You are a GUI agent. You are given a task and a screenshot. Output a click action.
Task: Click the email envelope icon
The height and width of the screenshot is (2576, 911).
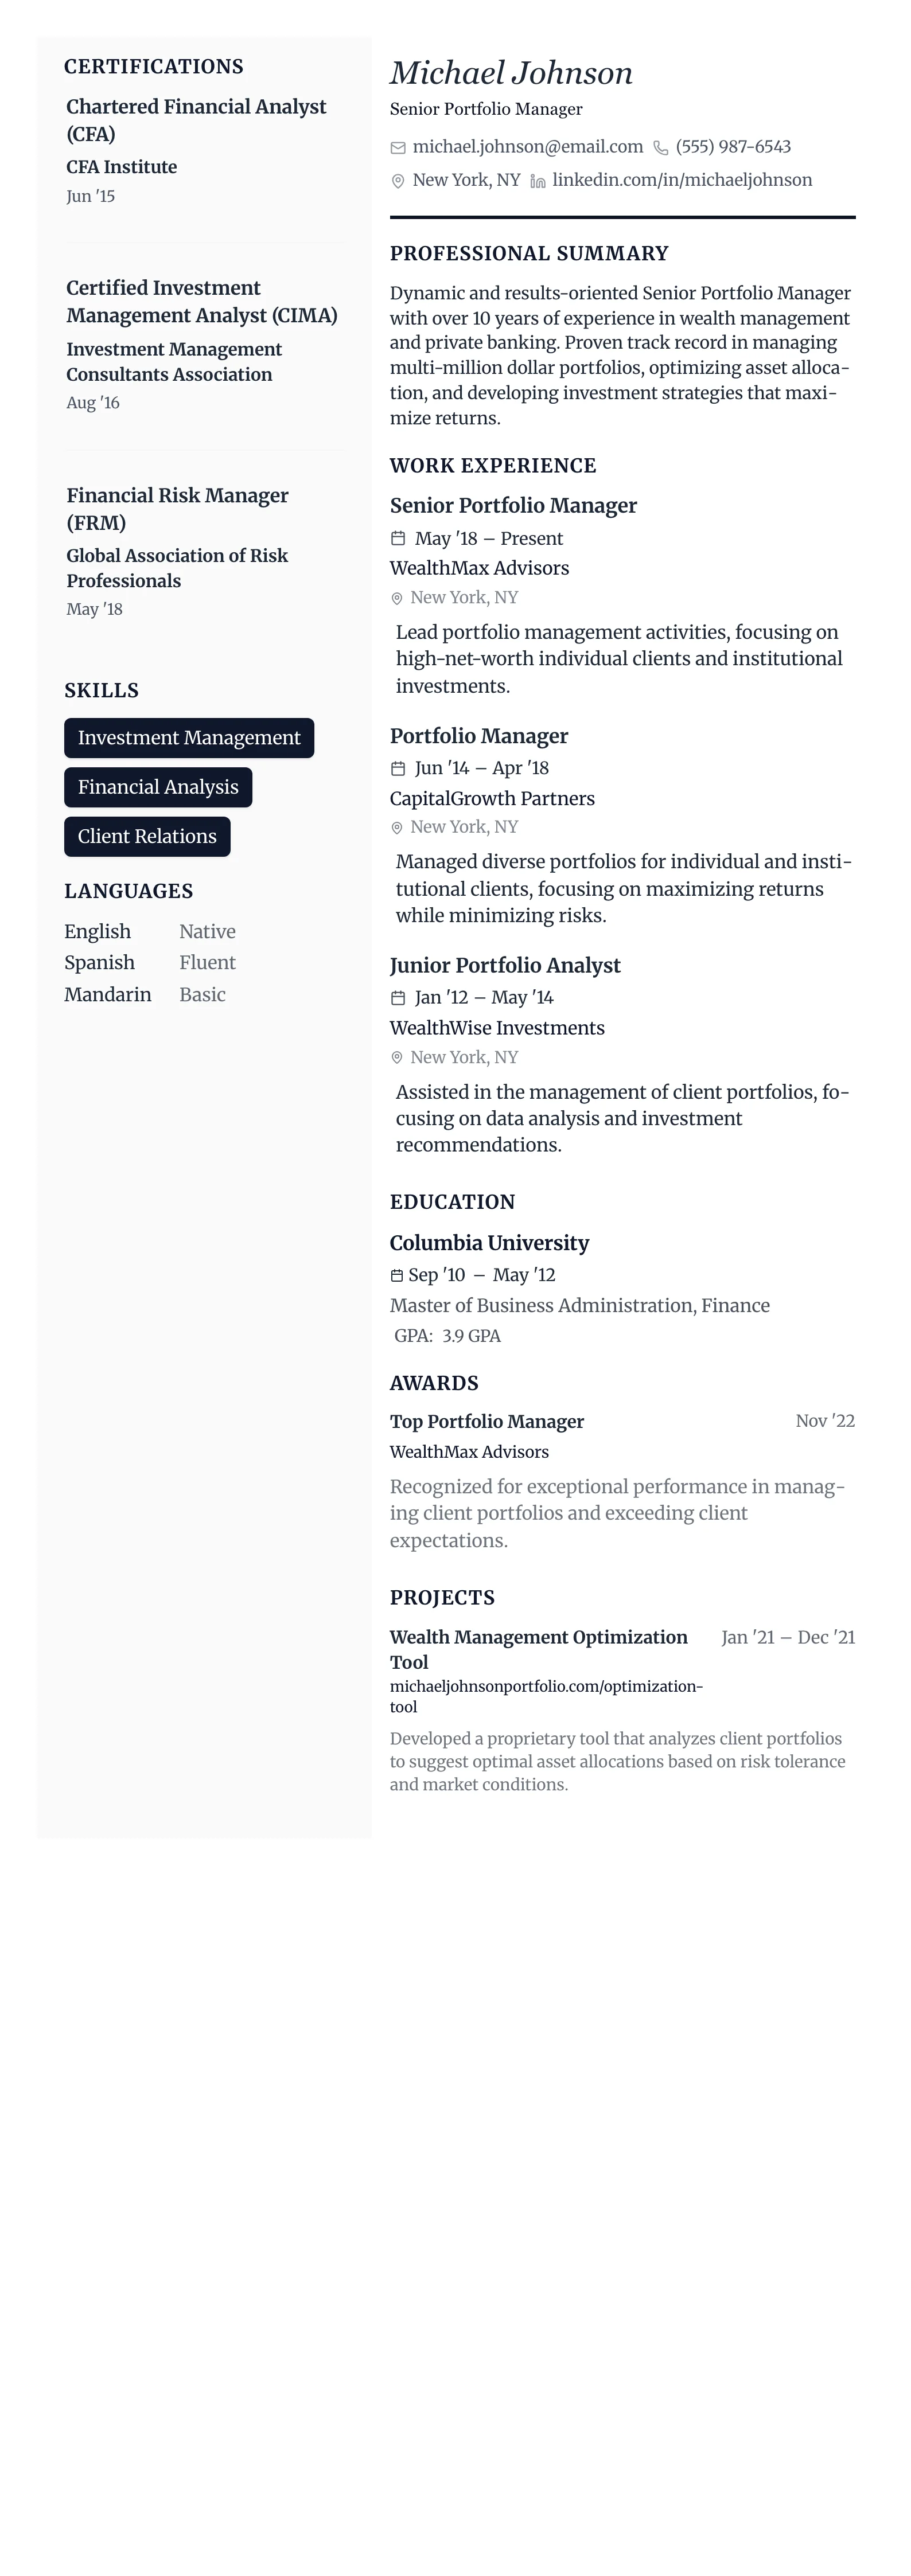[x=398, y=148]
